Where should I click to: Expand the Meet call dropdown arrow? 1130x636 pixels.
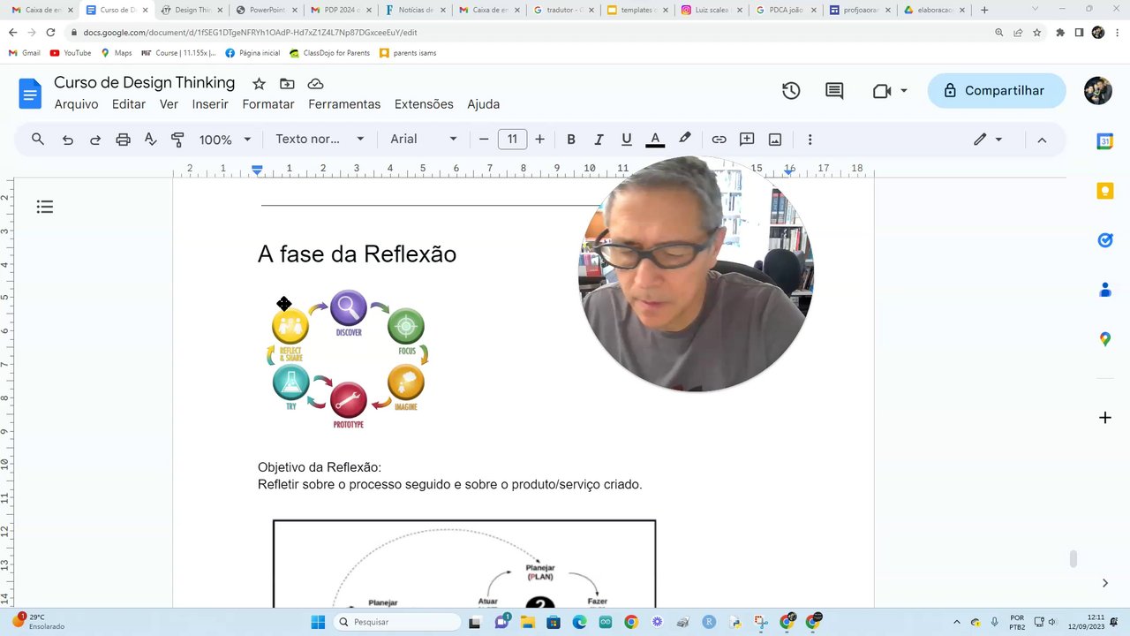click(x=904, y=91)
